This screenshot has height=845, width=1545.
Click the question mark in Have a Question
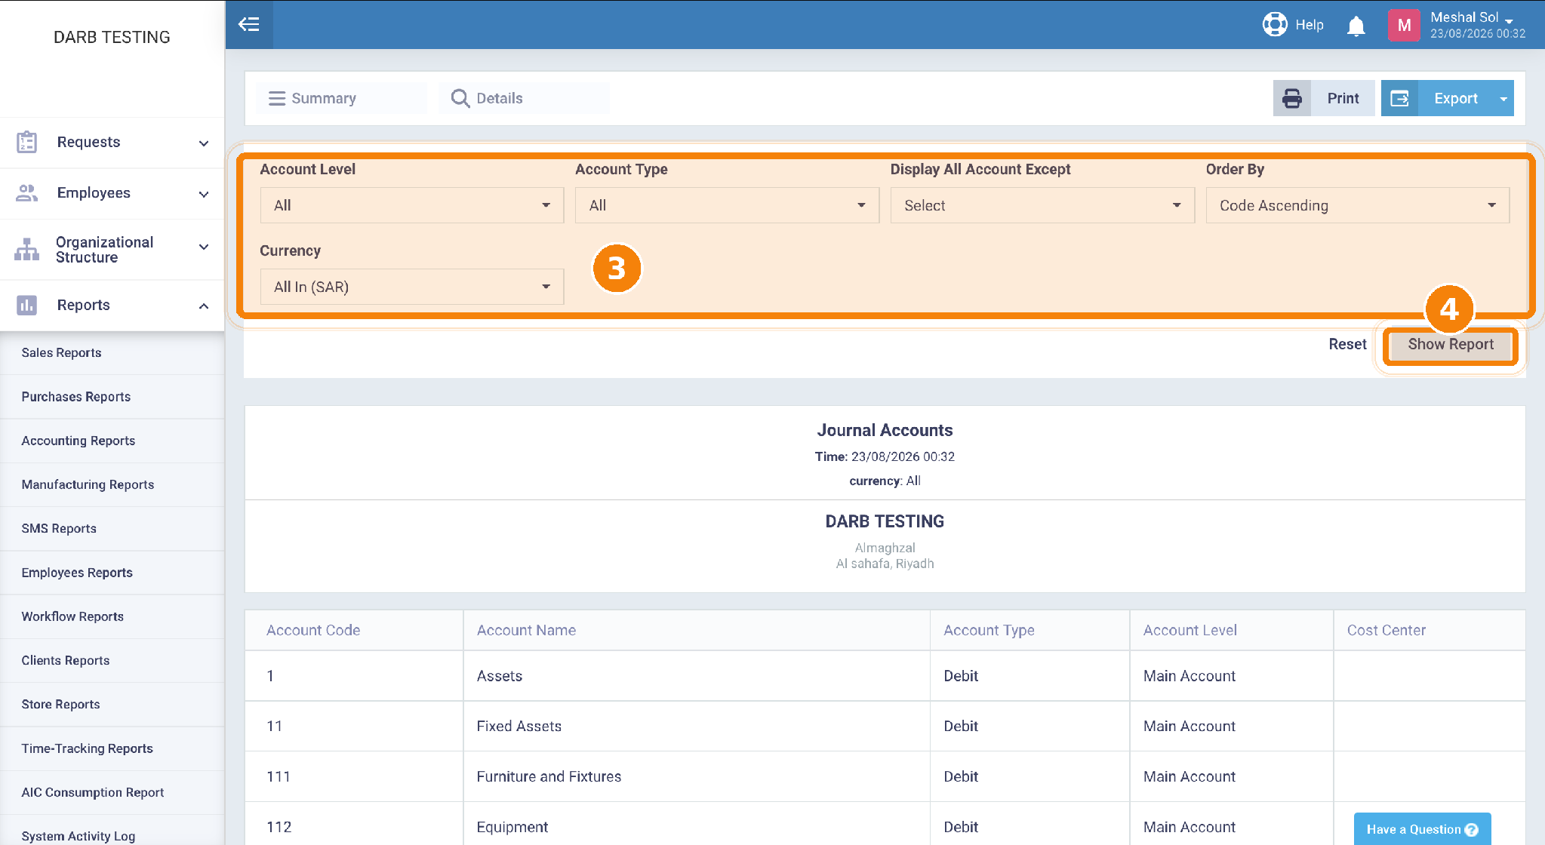click(x=1471, y=830)
